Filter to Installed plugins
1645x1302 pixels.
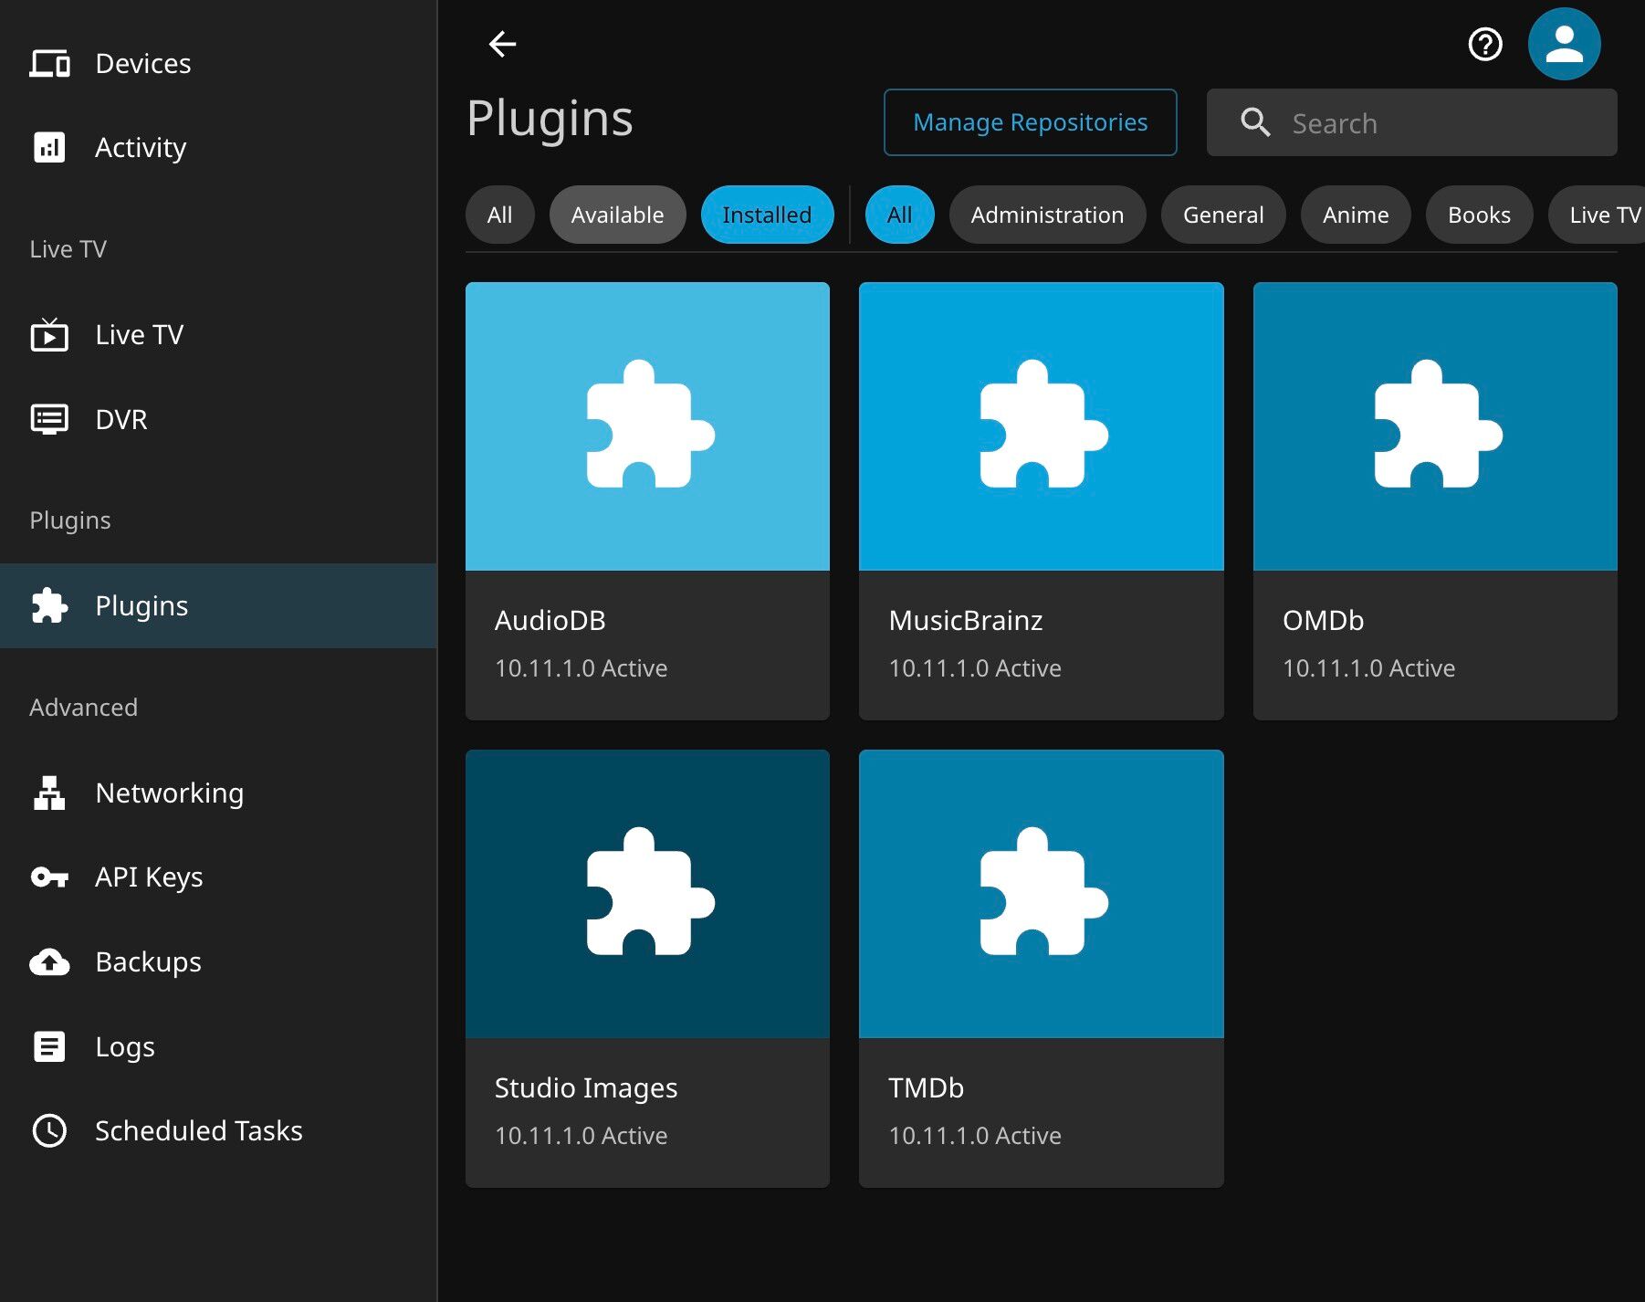click(767, 215)
